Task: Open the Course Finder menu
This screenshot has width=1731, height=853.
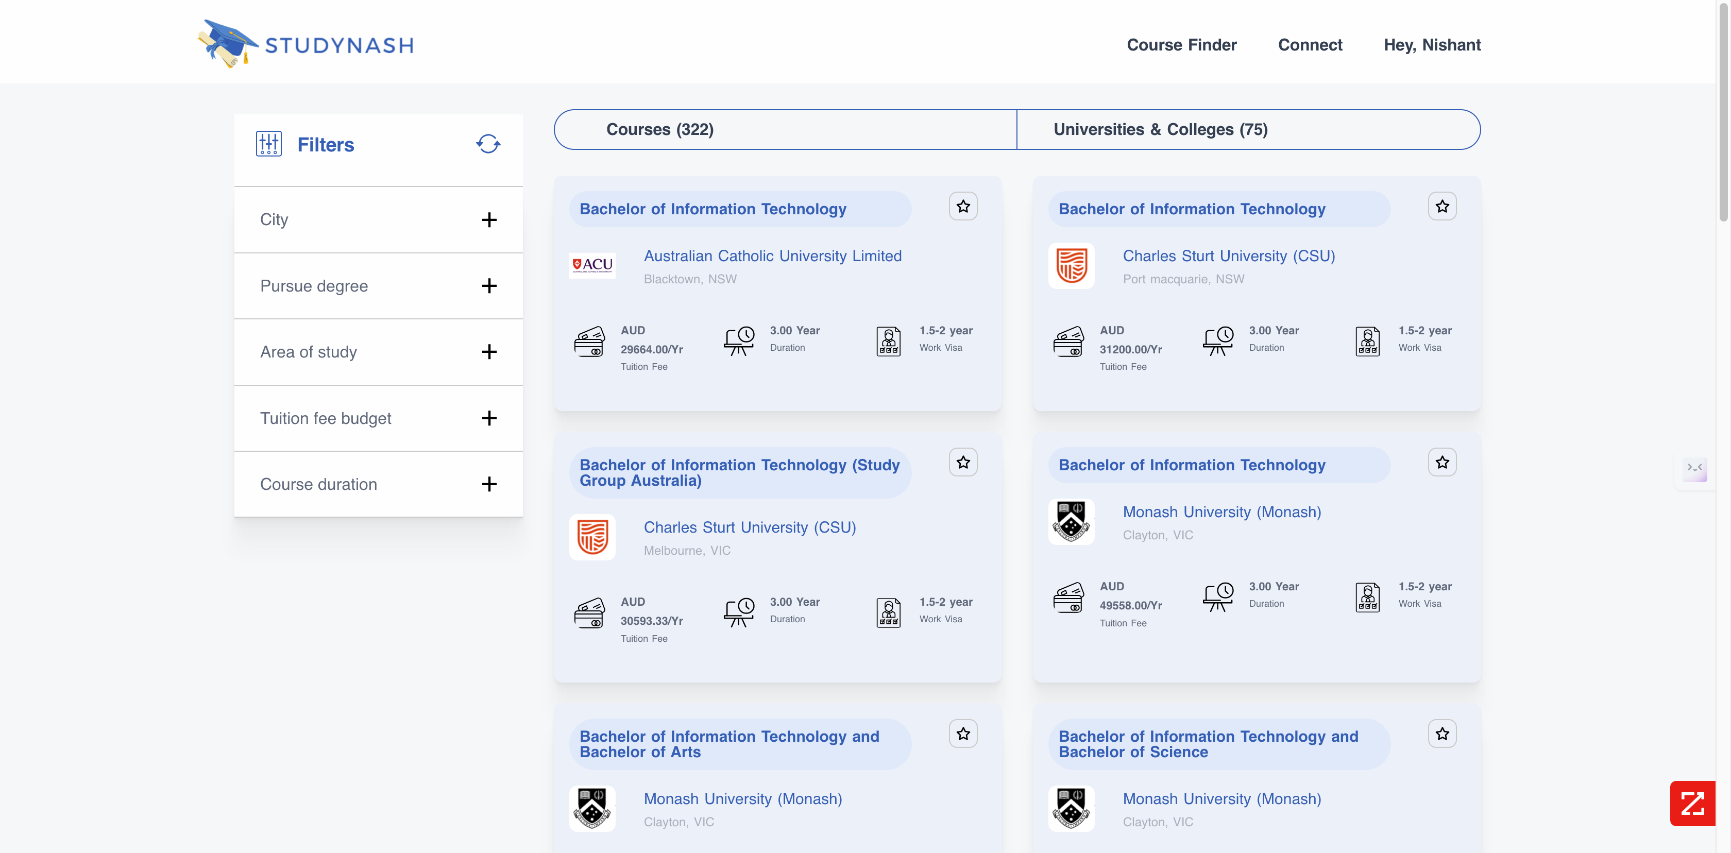Action: [1181, 44]
